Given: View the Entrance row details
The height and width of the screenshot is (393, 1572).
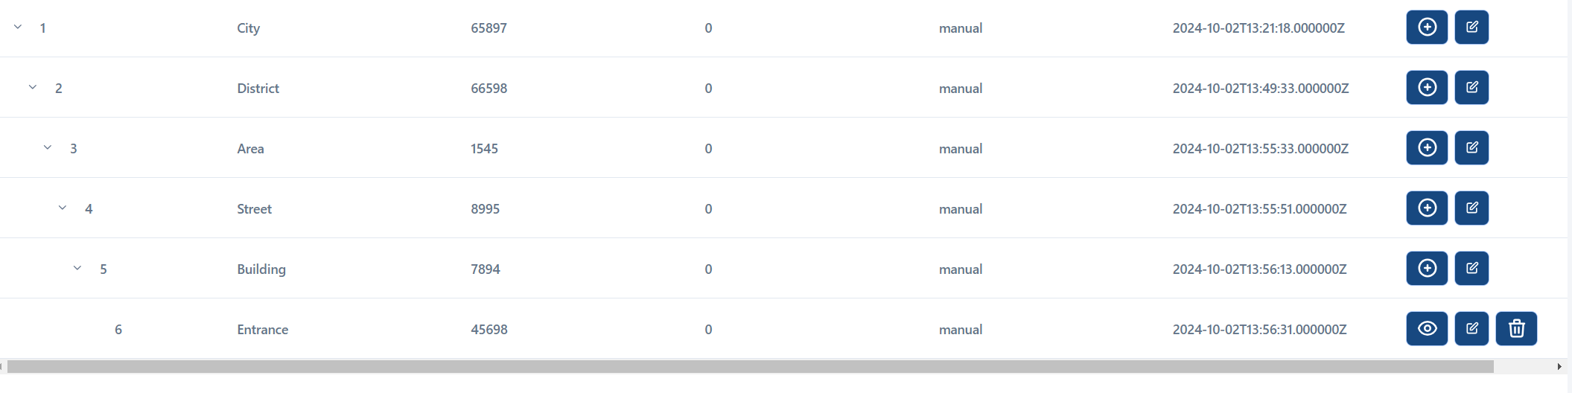Looking at the screenshot, I should (1427, 329).
